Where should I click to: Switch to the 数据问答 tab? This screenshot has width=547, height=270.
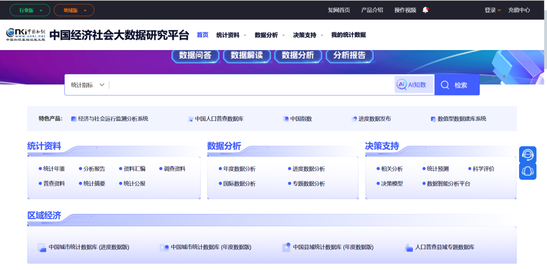click(x=196, y=56)
